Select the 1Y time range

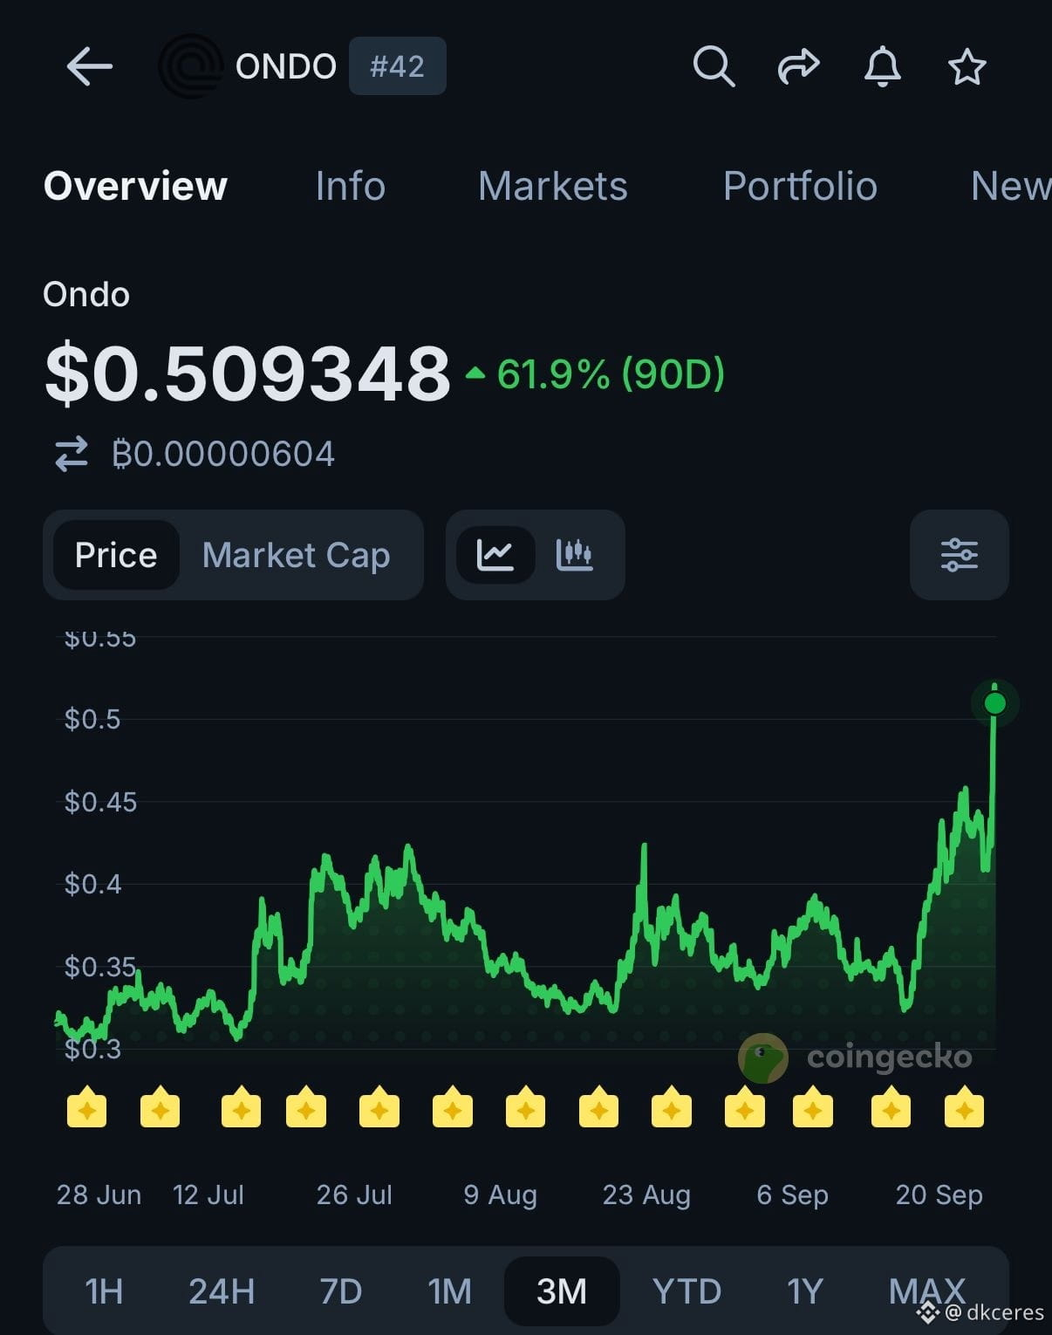tap(804, 1291)
